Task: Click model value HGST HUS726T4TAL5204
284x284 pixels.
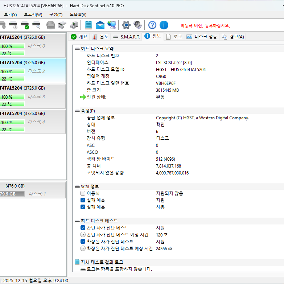Action: coord(181,70)
